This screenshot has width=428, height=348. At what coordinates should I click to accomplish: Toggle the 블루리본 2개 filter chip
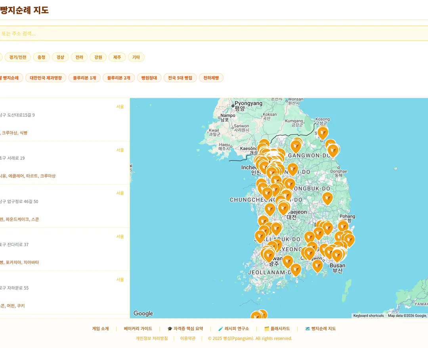119,78
